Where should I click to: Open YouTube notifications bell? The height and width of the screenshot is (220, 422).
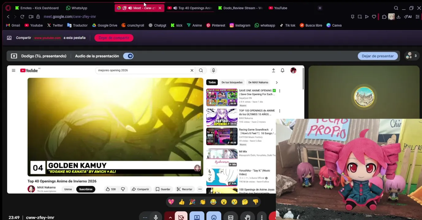point(283,71)
